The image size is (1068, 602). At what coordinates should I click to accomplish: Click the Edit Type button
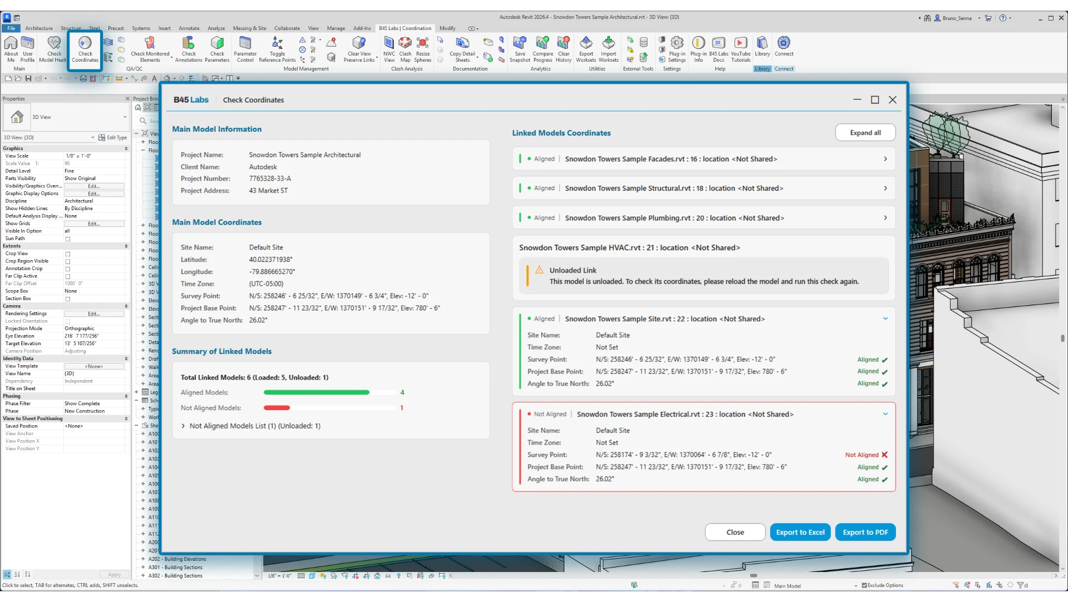pos(113,137)
